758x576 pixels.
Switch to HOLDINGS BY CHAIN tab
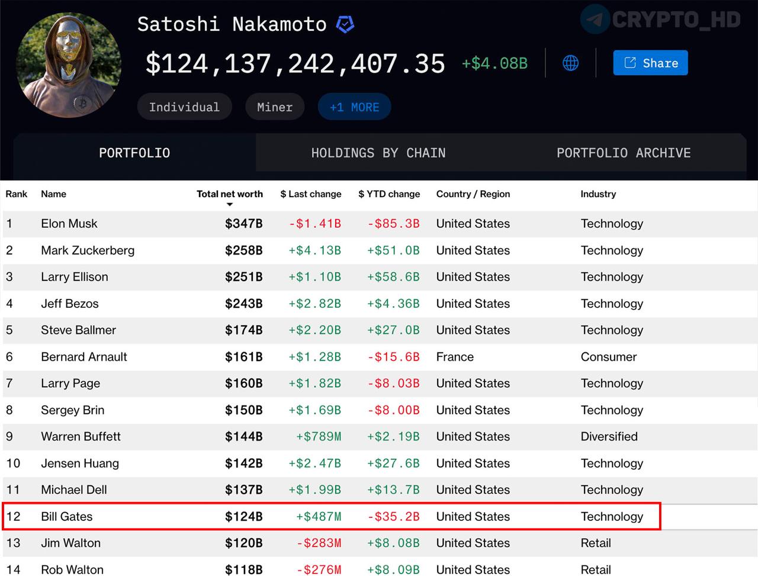pos(378,153)
